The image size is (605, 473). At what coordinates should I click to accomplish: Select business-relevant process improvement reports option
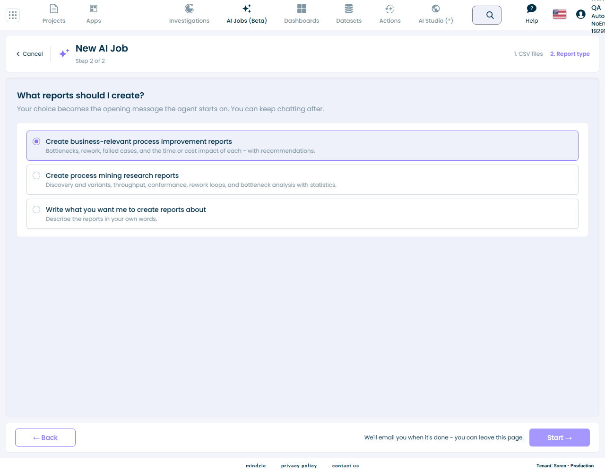pos(302,146)
